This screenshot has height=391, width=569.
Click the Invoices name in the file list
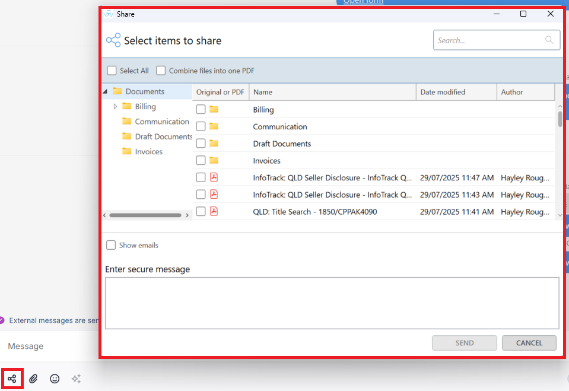click(267, 161)
